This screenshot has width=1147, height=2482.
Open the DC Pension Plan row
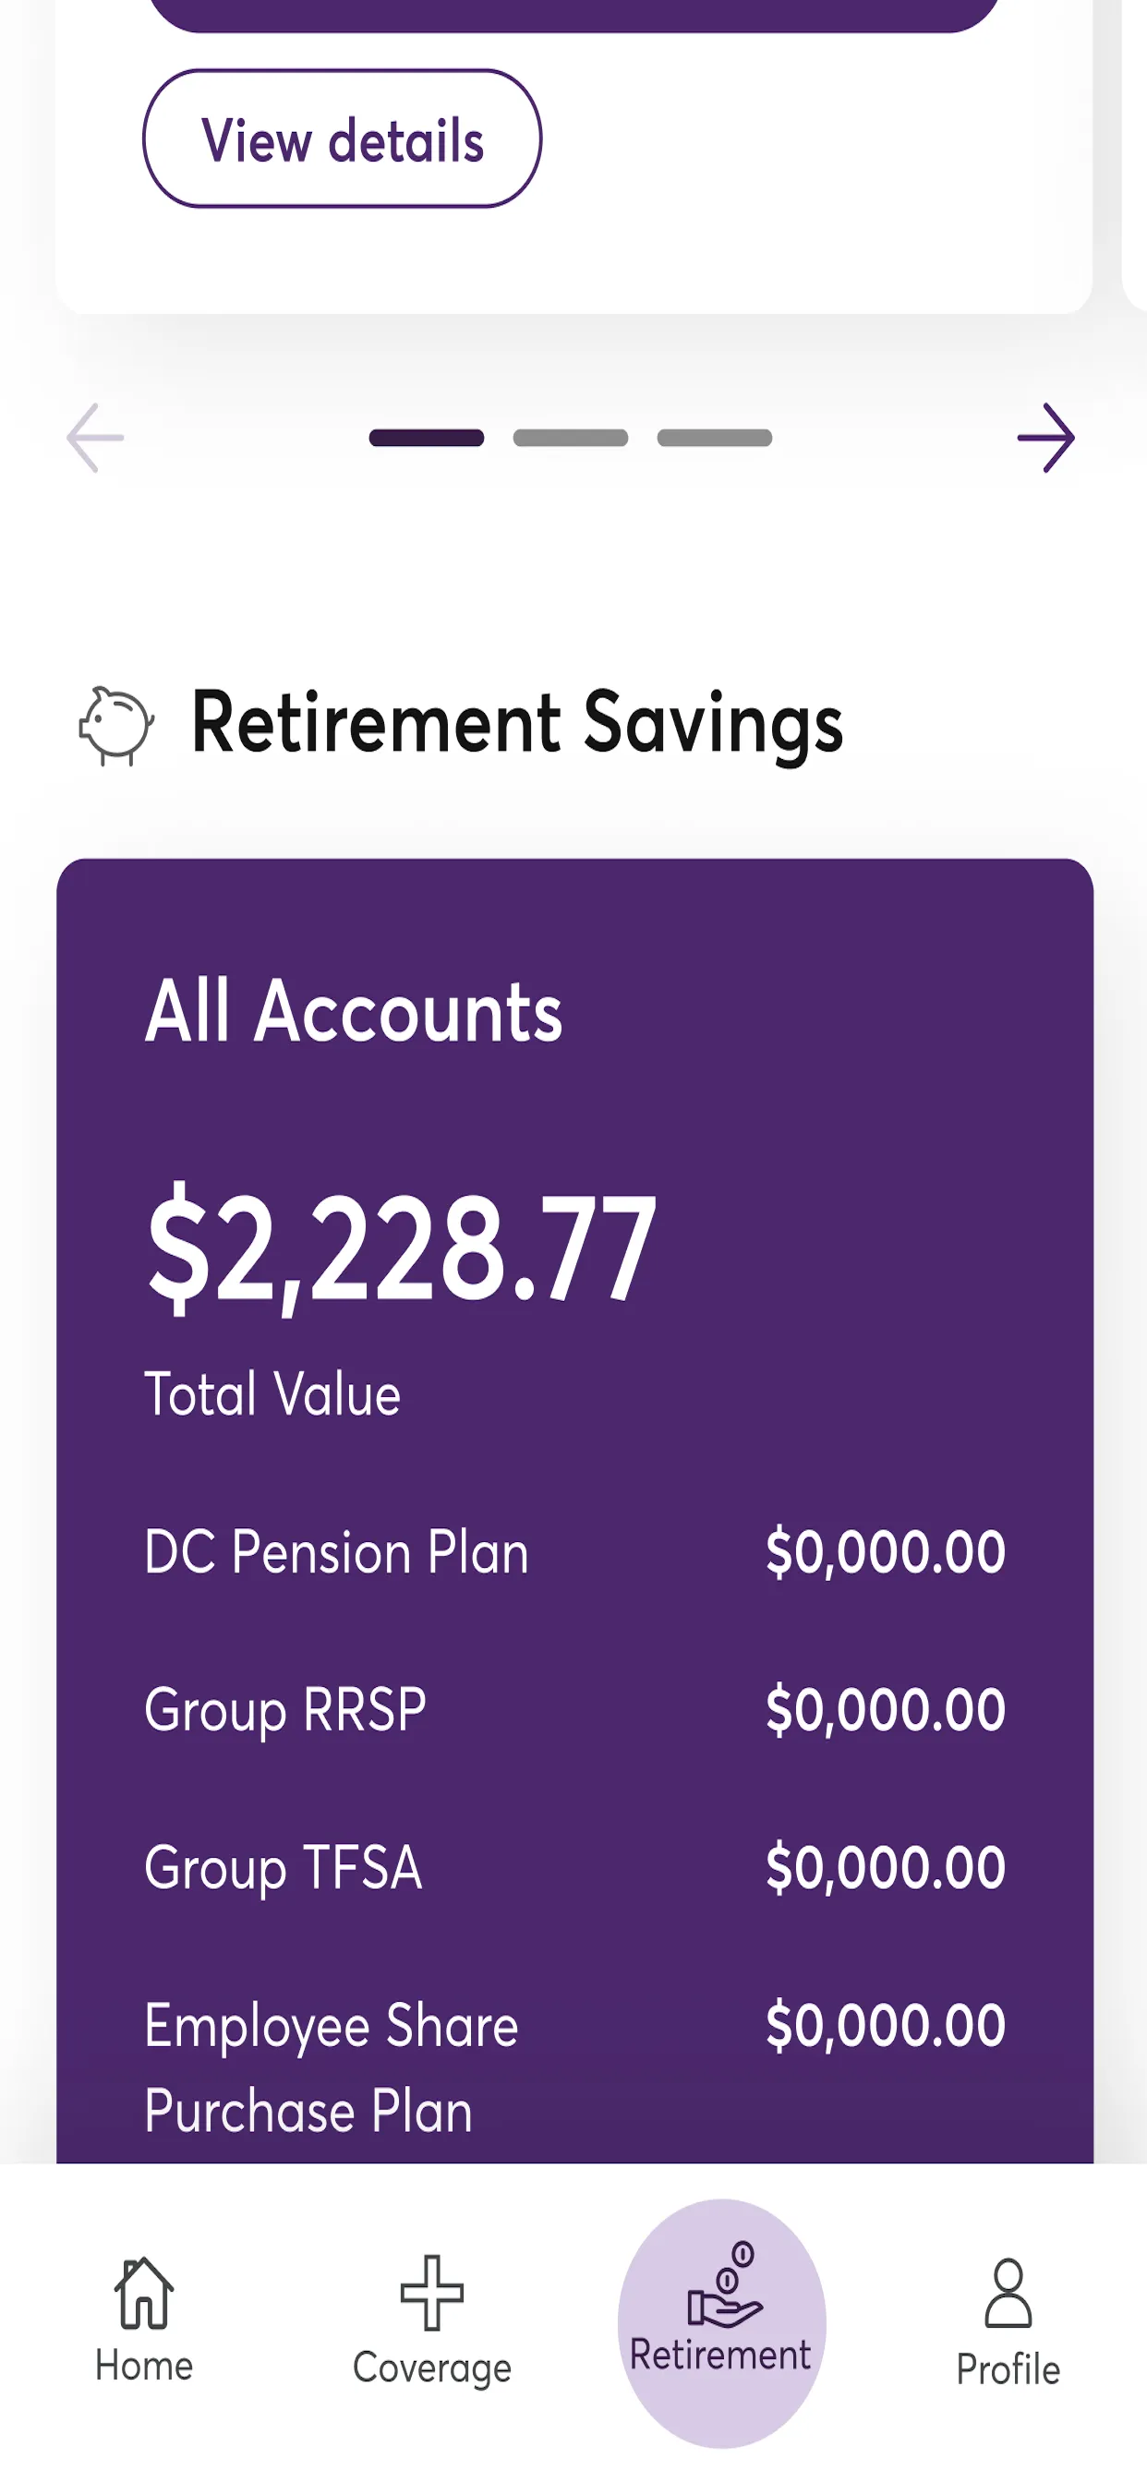tap(574, 1552)
